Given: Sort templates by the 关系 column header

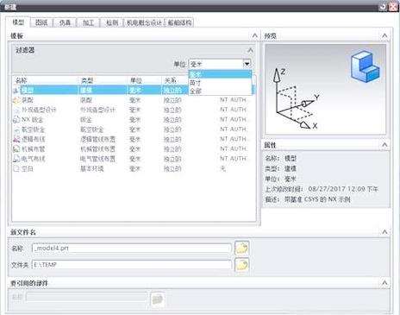Looking at the screenshot, I should [175, 80].
